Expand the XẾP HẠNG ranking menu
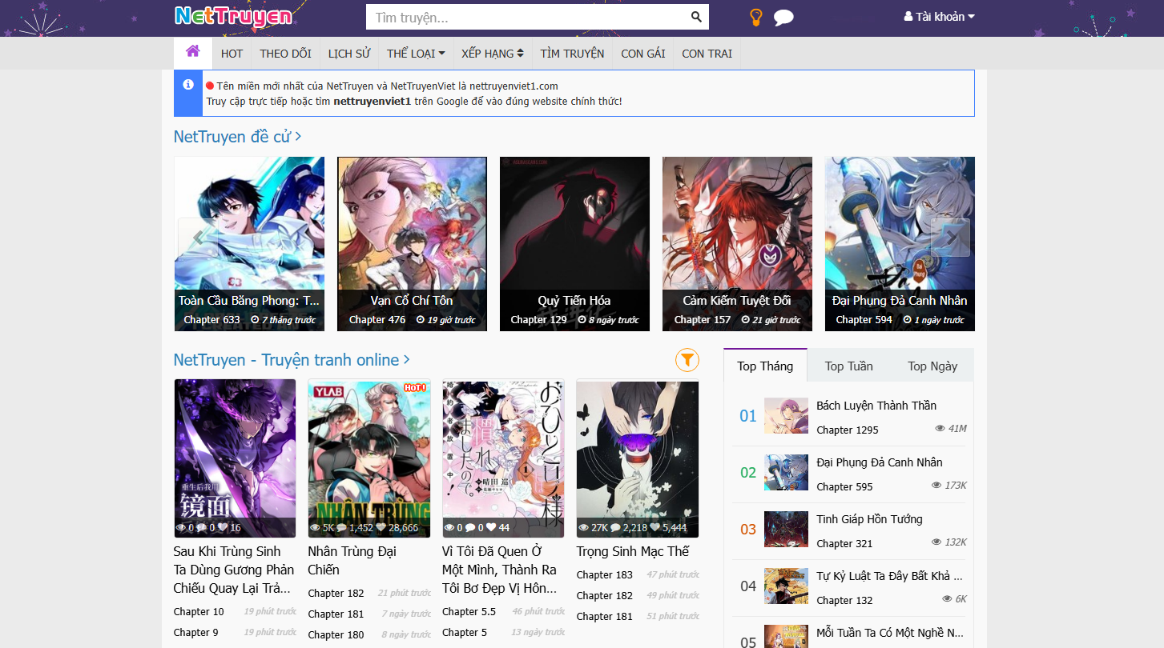1164x648 pixels. click(x=492, y=54)
